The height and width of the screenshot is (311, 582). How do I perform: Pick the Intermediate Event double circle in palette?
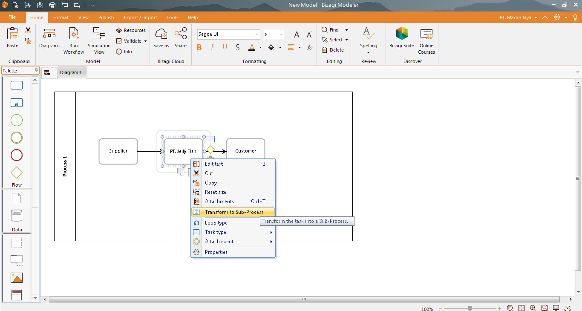pos(17,138)
